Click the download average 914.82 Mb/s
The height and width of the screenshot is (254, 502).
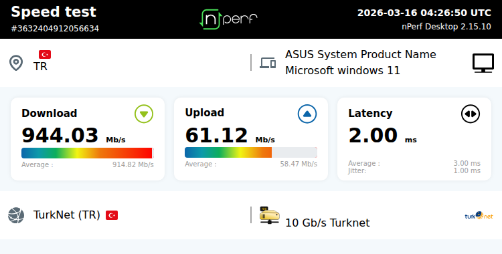pyautogui.click(x=133, y=164)
